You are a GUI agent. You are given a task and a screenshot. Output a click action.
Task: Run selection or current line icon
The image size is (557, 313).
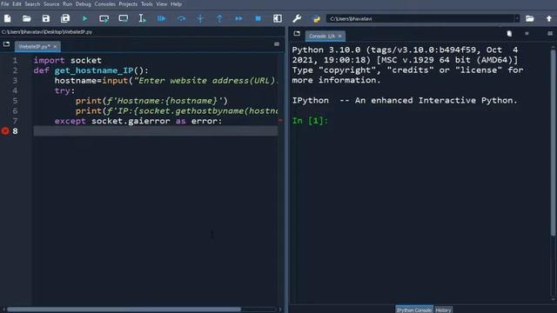142,18
